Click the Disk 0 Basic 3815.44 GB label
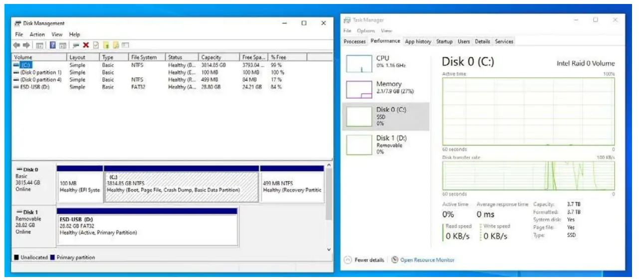The width and height of the screenshot is (639, 280). [x=33, y=183]
